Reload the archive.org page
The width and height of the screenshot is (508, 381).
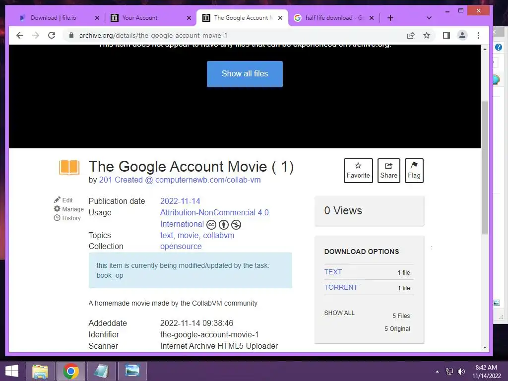[52, 35]
